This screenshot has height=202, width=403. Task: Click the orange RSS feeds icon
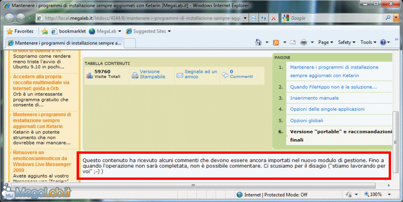click(x=276, y=43)
